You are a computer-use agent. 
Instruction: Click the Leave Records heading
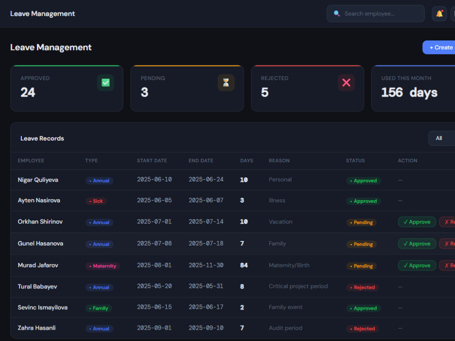(x=42, y=138)
